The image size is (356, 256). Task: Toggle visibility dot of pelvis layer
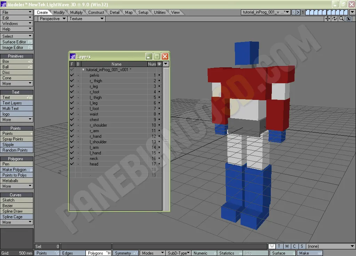[x=159, y=75]
